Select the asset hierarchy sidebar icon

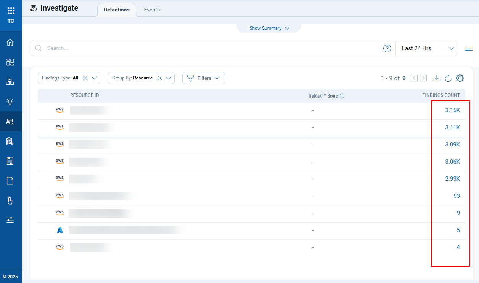point(11,81)
